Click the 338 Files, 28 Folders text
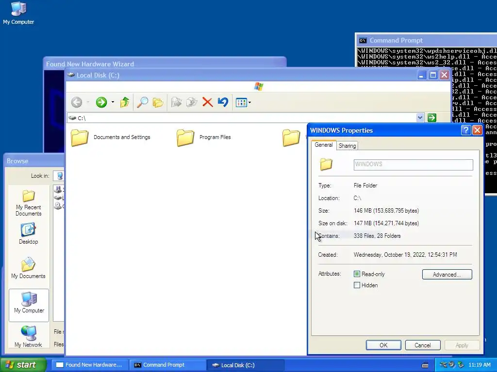 pyautogui.click(x=377, y=236)
